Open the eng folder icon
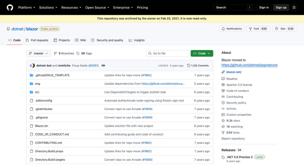Viewport: 304px width, 165px height. tap(32, 84)
